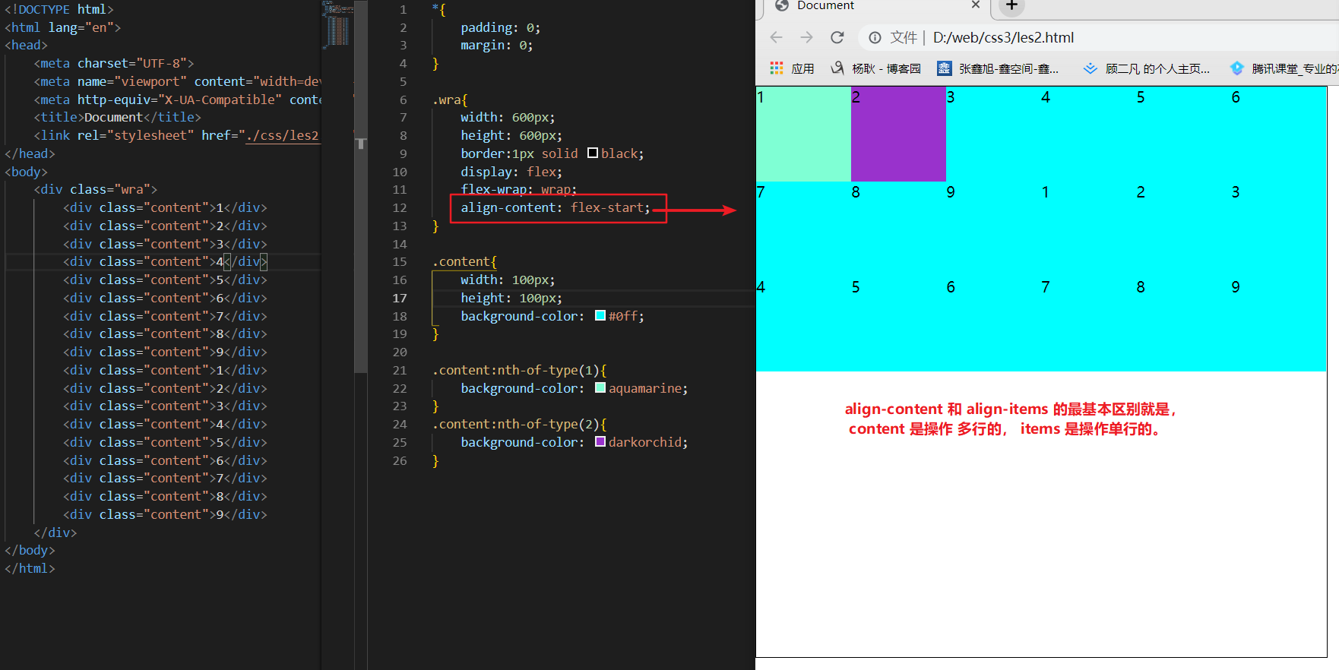Image resolution: width=1339 pixels, height=670 pixels.
Task: Click the purple box numbered 2
Action: tap(898, 134)
